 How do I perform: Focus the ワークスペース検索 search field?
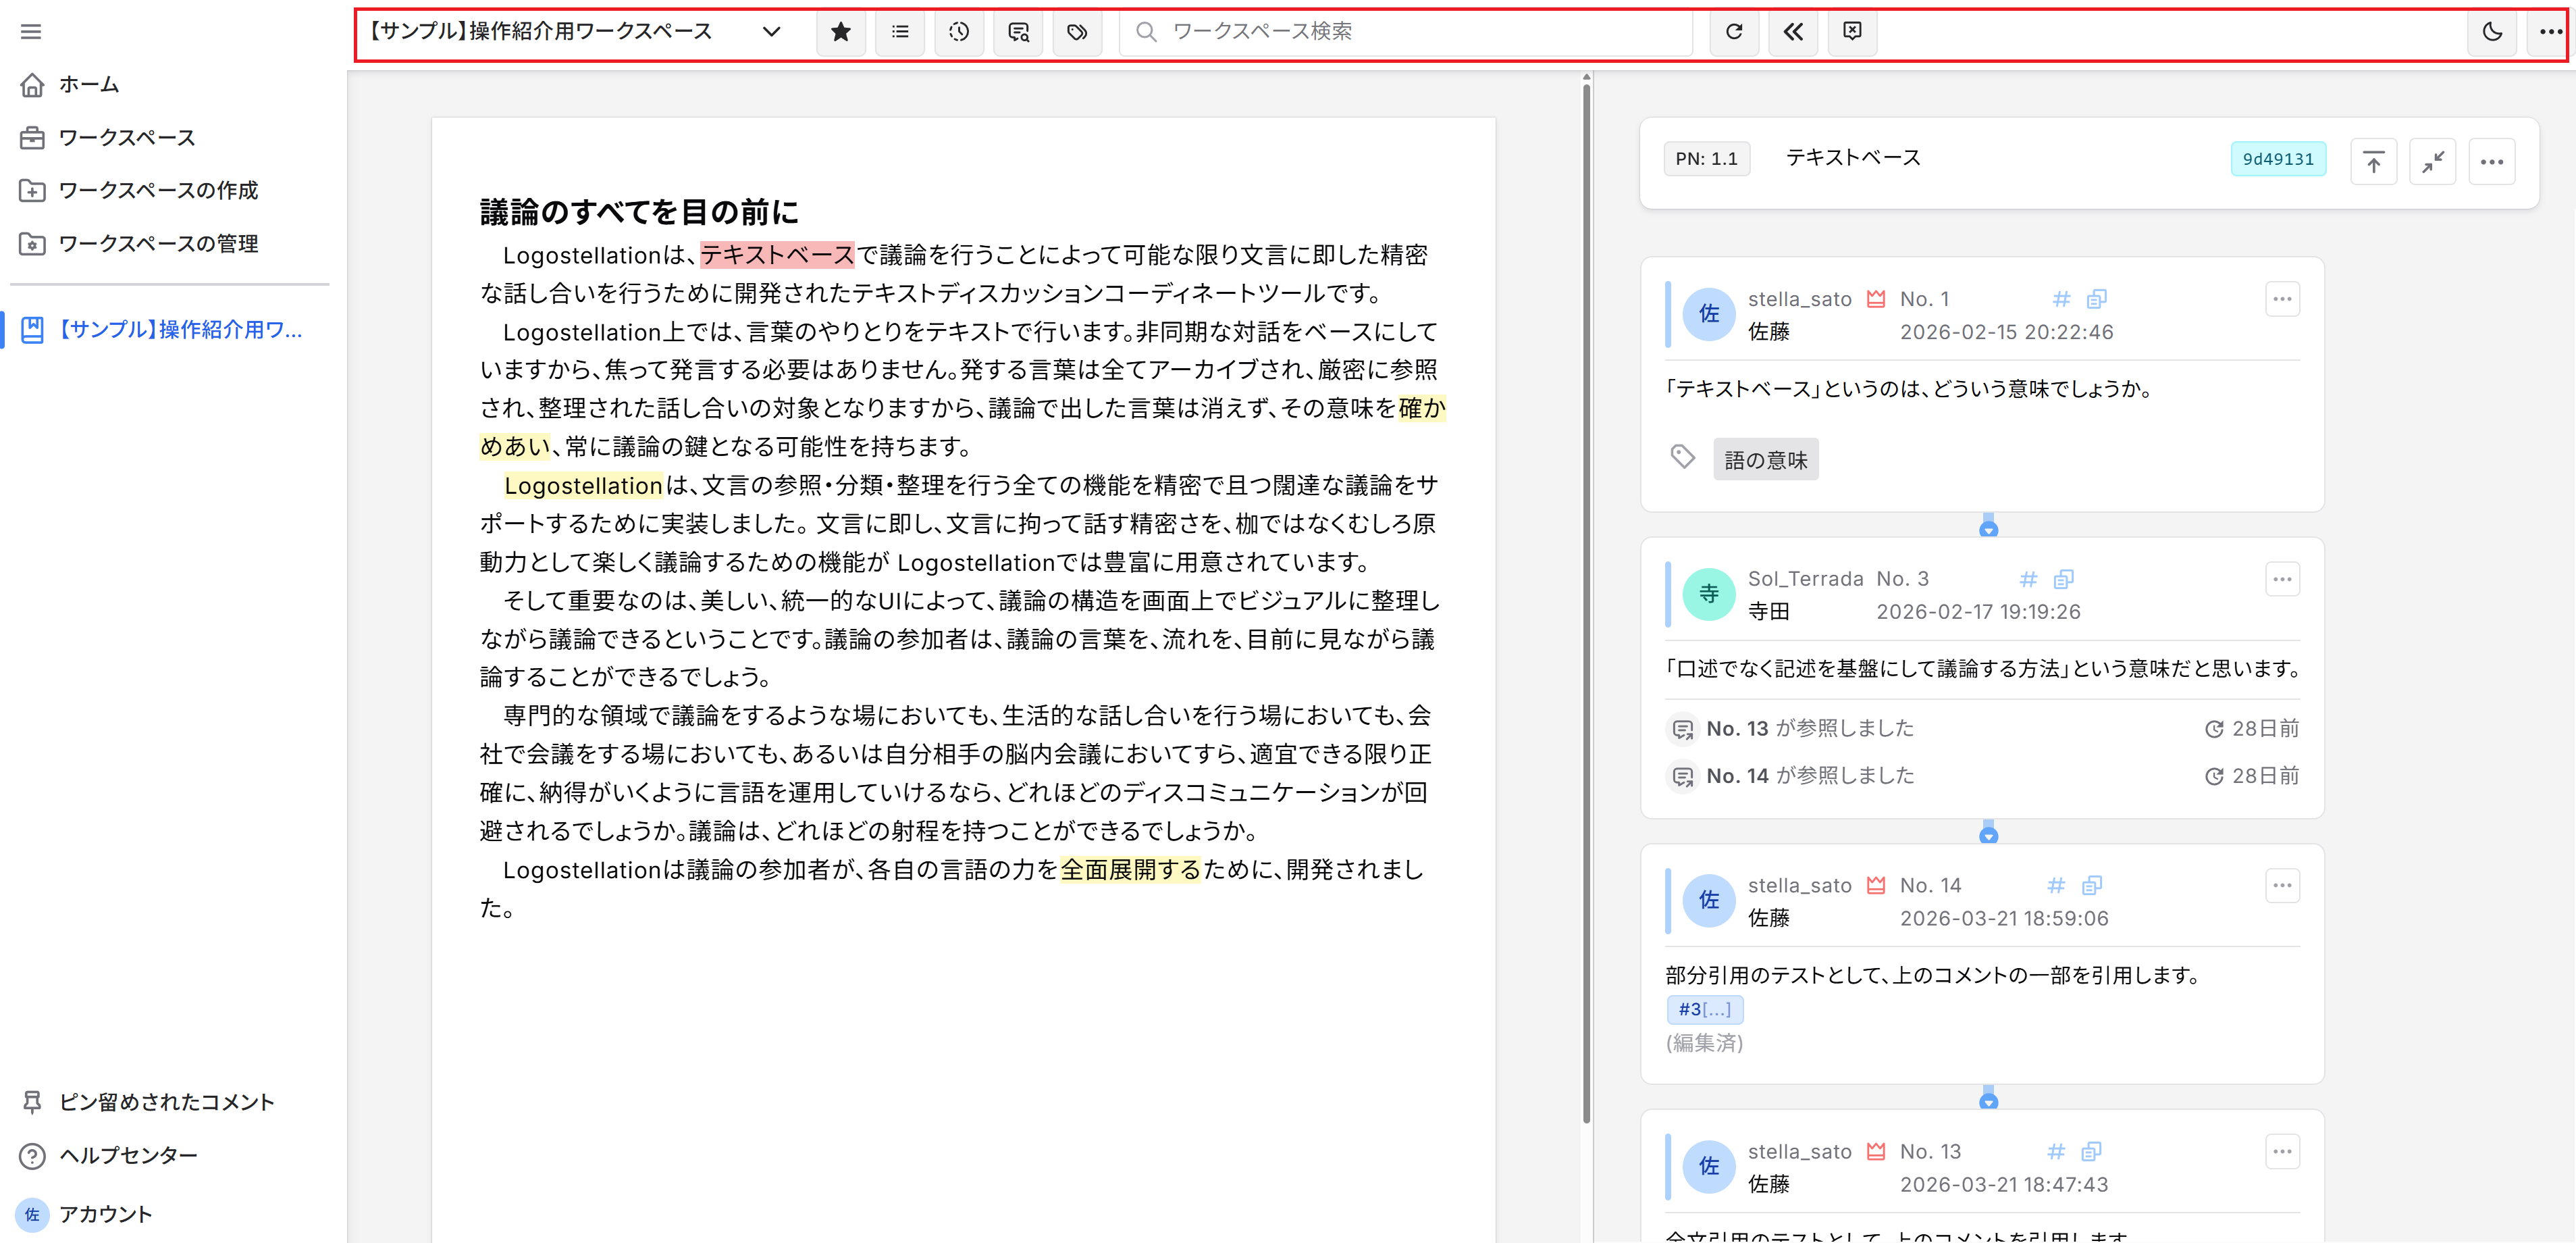1406,32
